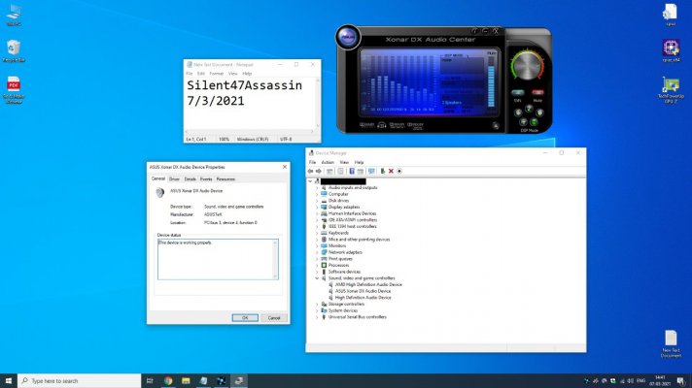Click the Notepad vertical scrollbar

point(318,103)
